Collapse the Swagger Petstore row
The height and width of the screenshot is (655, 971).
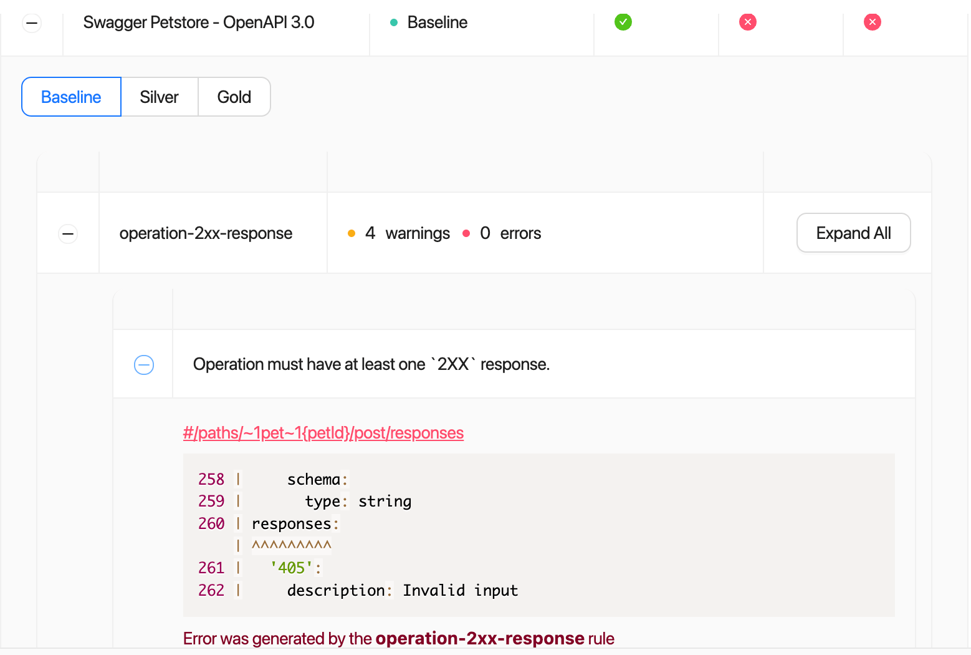32,23
